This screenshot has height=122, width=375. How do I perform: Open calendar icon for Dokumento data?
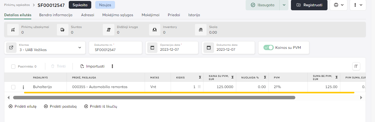209,48
